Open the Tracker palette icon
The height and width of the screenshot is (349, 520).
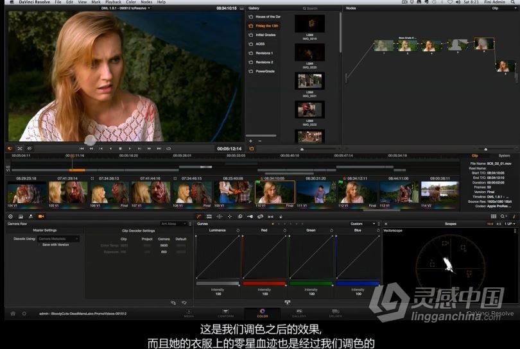point(229,216)
